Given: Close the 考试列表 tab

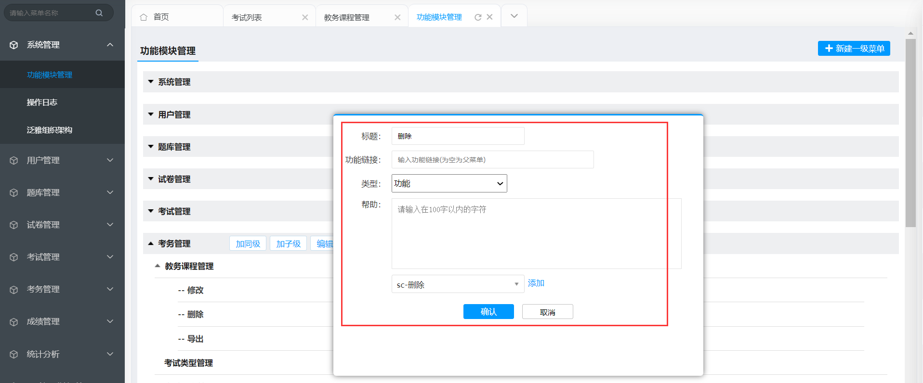Looking at the screenshot, I should [x=305, y=17].
